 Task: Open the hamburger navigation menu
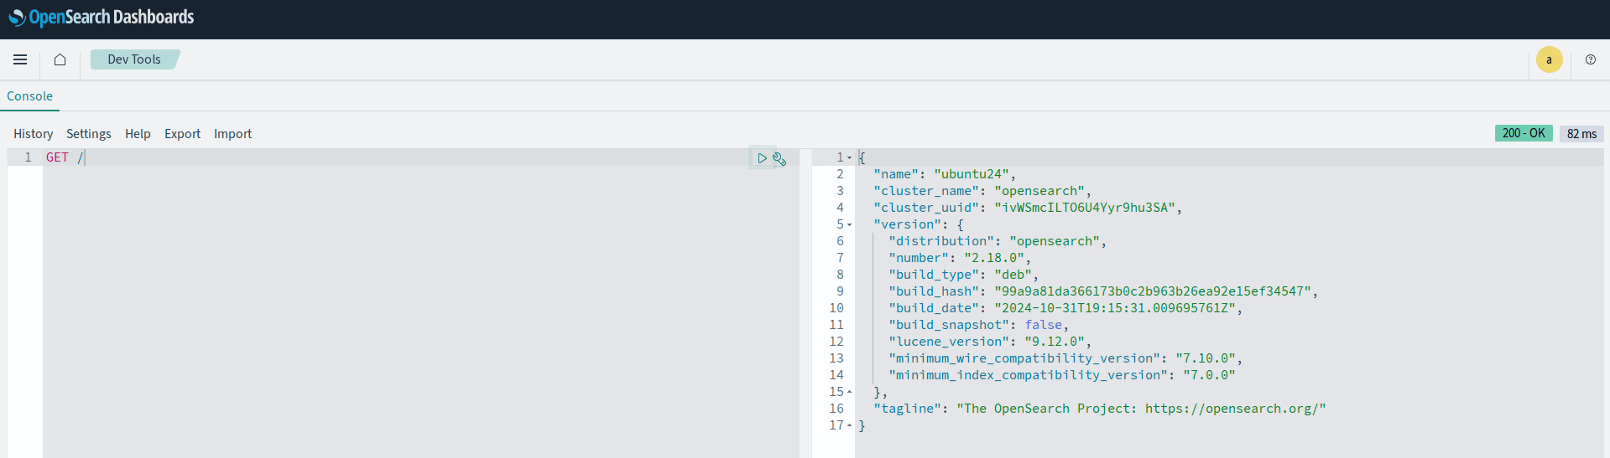(x=20, y=59)
